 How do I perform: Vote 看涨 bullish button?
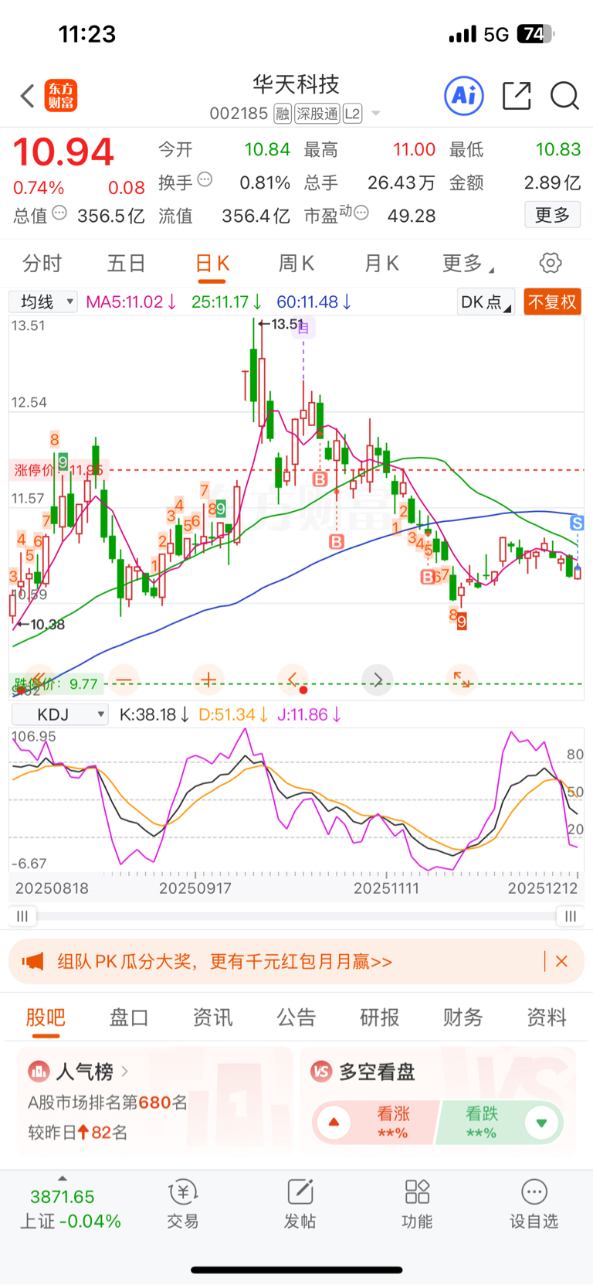(375, 1123)
